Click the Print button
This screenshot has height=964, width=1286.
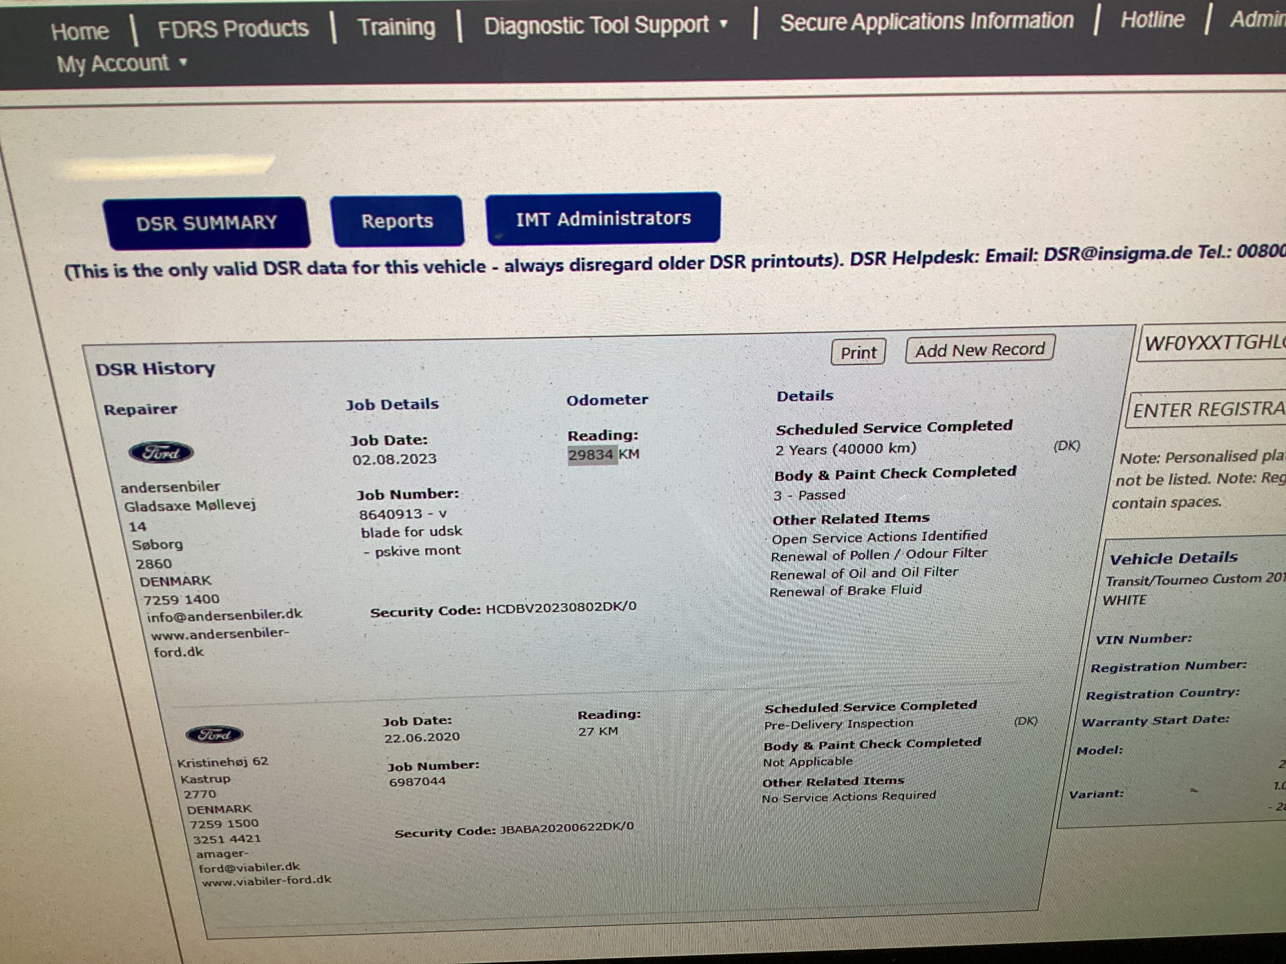click(858, 352)
